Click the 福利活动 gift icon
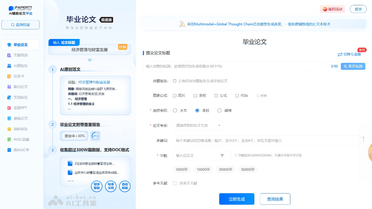Image resolution: width=372 pixels, height=209 pixels. click(x=325, y=9)
